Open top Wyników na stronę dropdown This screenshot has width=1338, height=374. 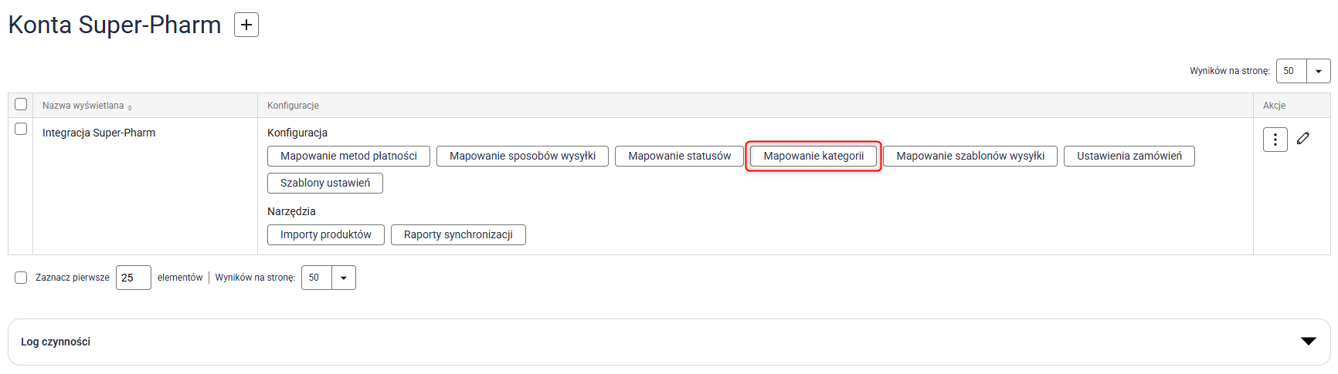(1318, 71)
